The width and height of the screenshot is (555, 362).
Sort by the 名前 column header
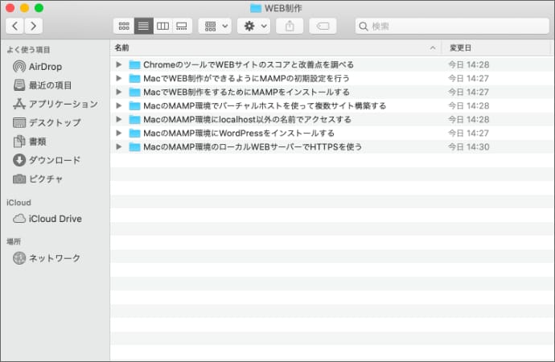pos(273,48)
